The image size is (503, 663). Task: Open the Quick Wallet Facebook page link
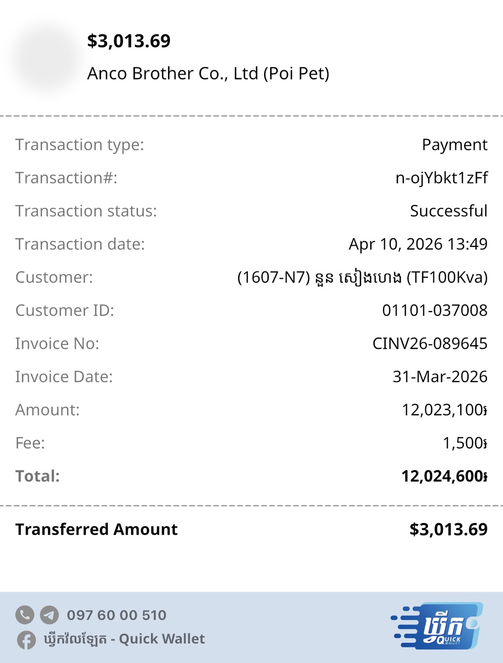click(x=124, y=639)
